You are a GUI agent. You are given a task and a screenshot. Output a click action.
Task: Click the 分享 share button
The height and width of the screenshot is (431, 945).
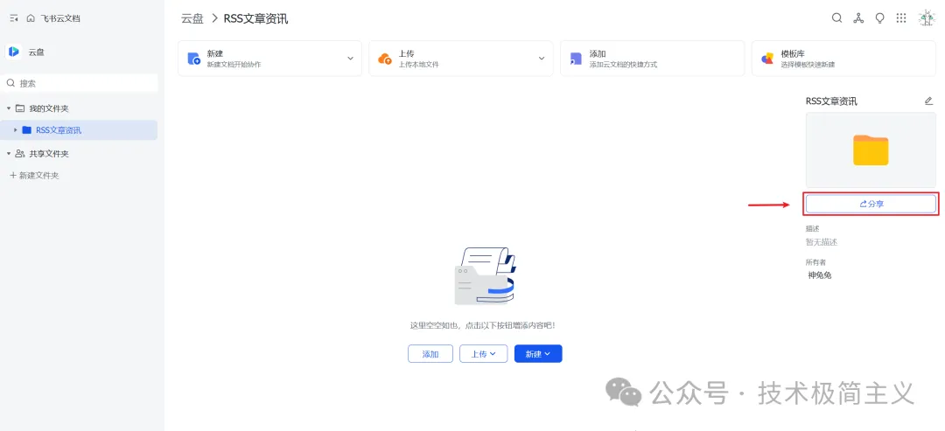[x=871, y=204]
